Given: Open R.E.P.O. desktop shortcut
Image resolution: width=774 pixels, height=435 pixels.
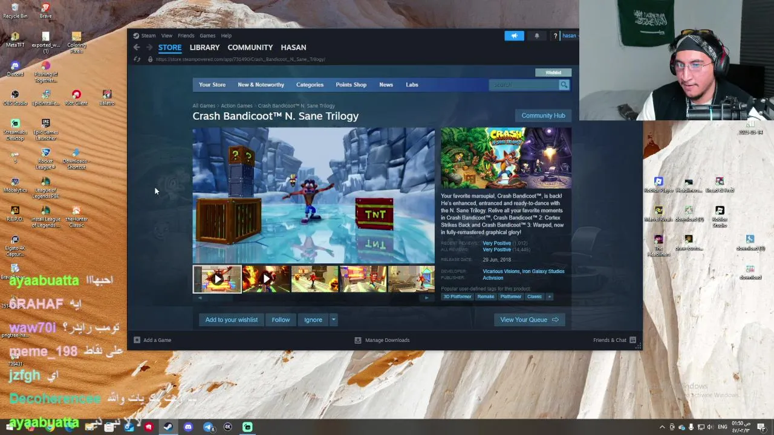Looking at the screenshot, I should point(15,213).
